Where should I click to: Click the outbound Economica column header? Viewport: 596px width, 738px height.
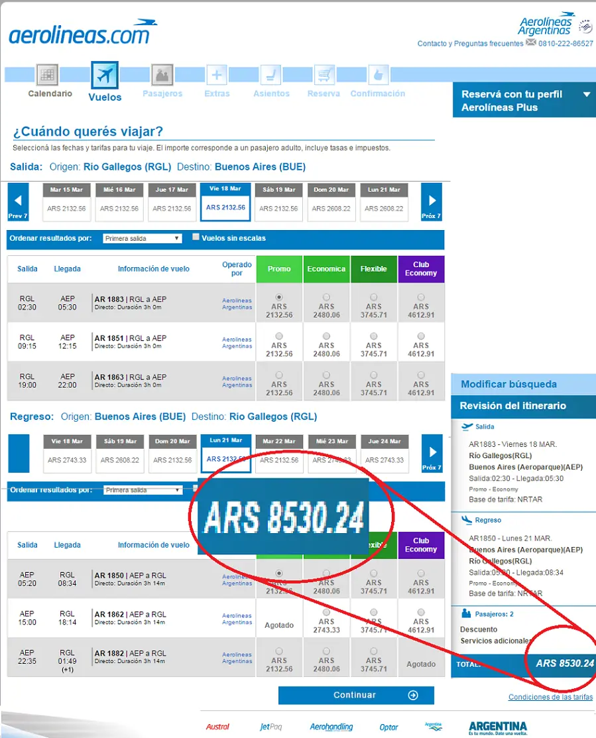pos(326,269)
